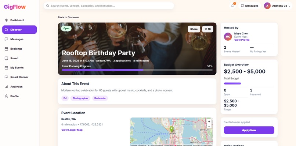
Task: Click the MC host avatar
Action: [x=228, y=37]
